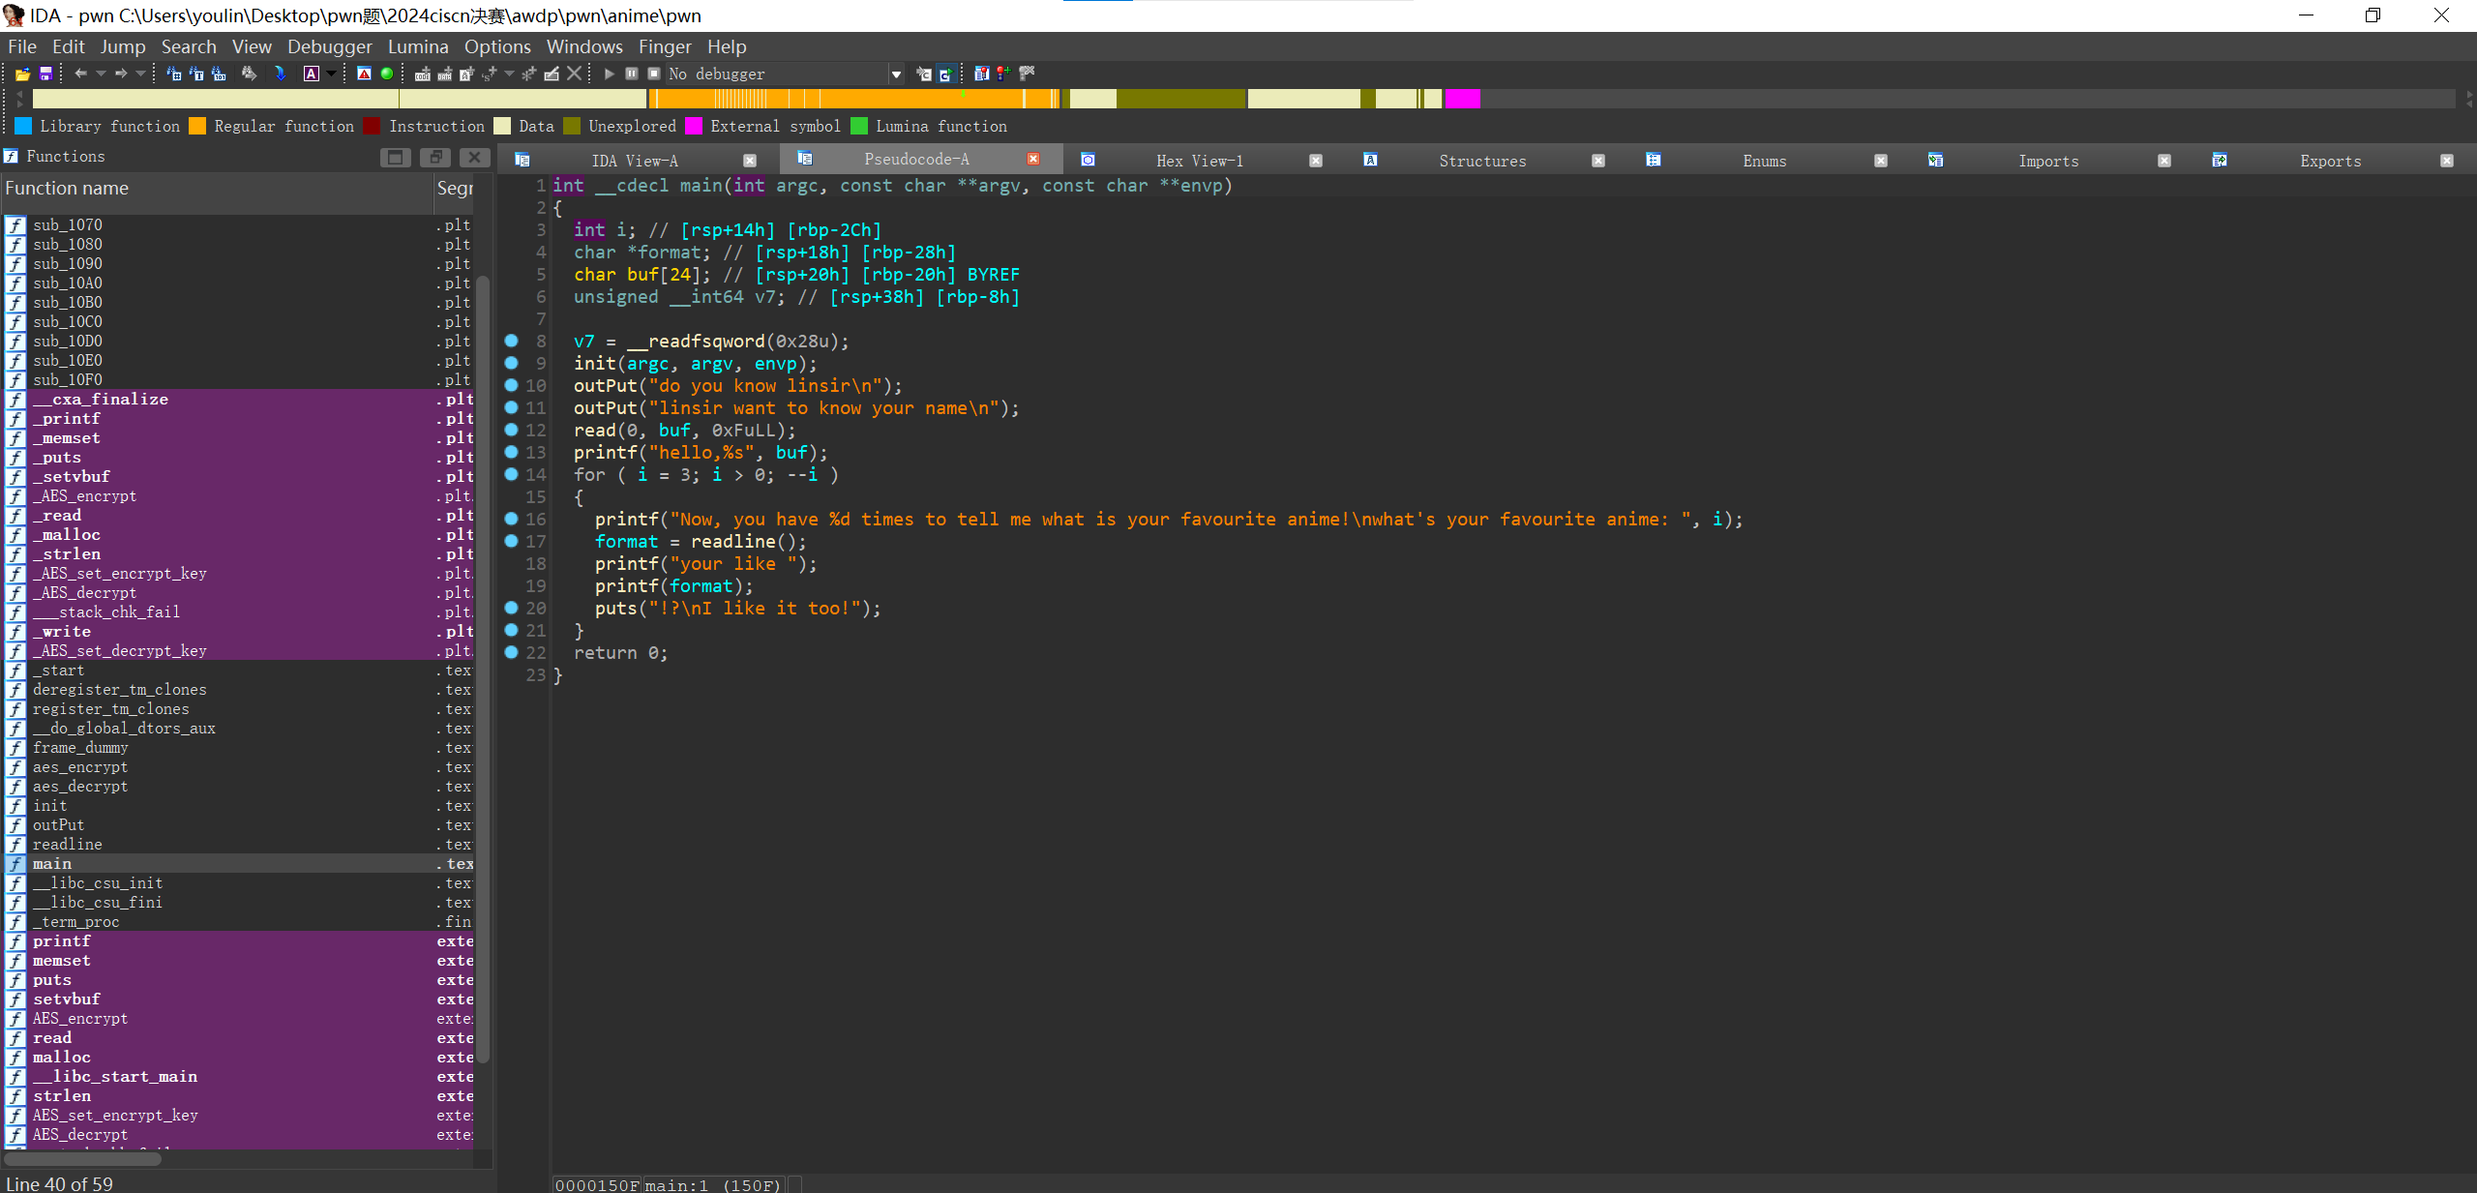This screenshot has height=1193, width=2477.
Task: Click the blue curved jump-to-address arrow icon
Action: coord(280,74)
